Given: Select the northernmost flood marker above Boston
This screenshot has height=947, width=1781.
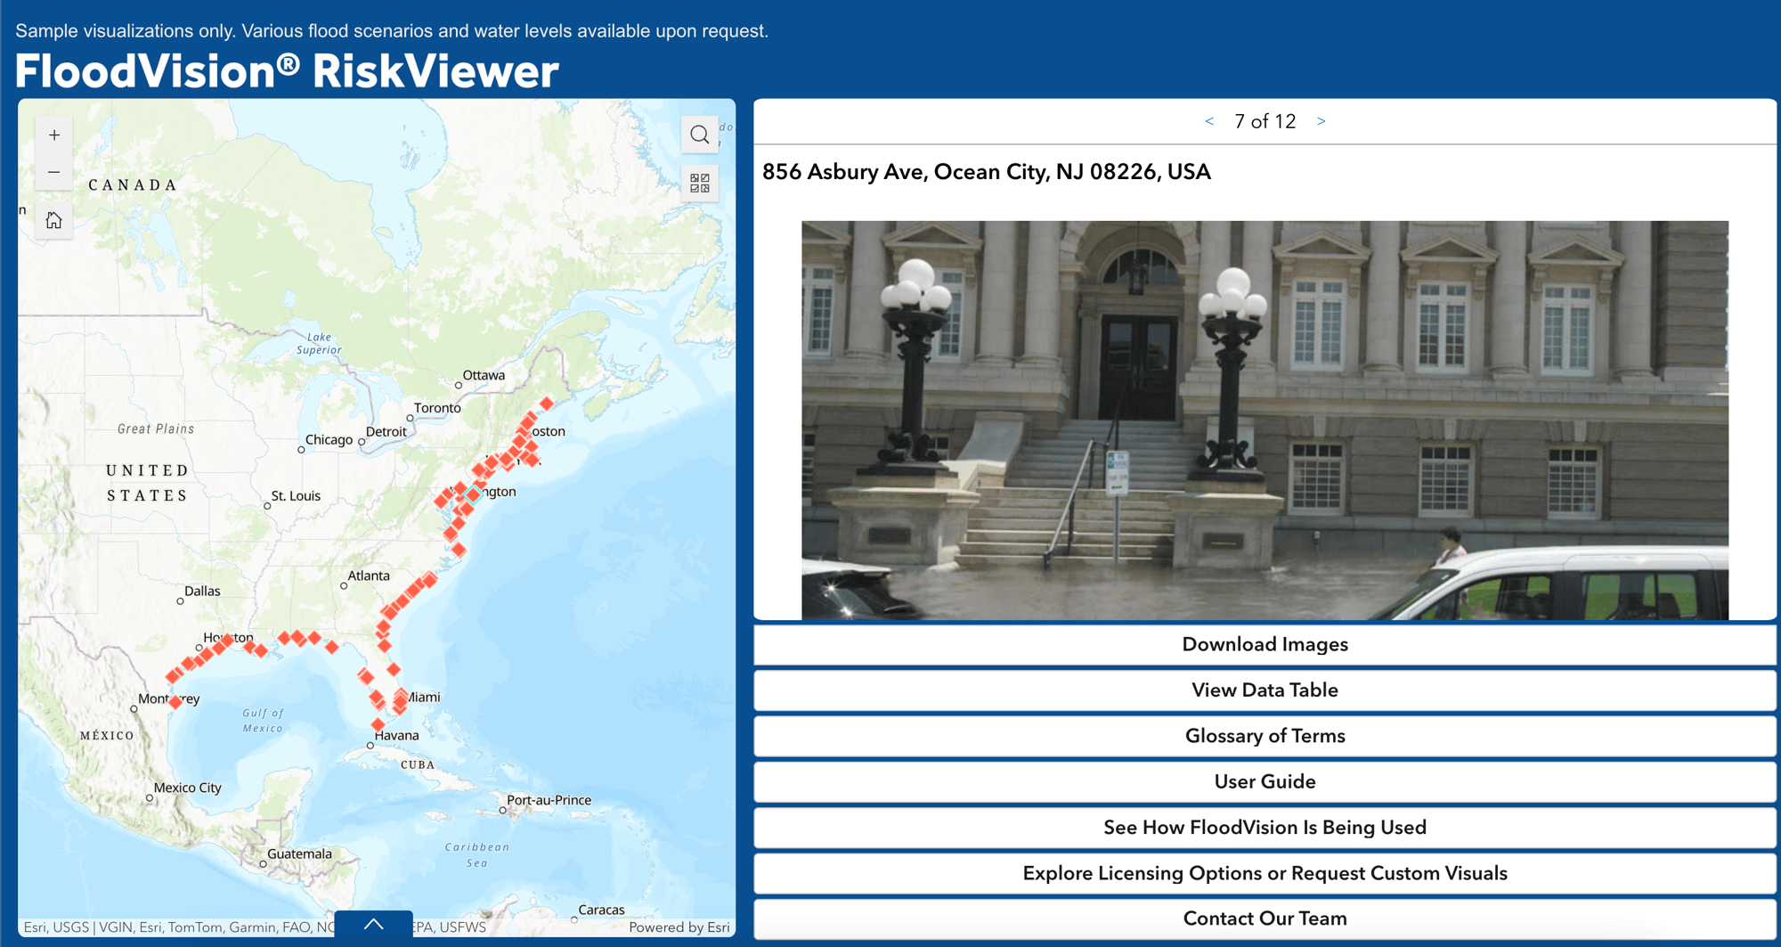Looking at the screenshot, I should point(547,404).
